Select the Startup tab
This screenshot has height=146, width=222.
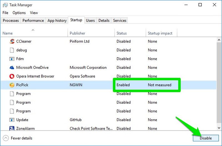tap(76, 20)
